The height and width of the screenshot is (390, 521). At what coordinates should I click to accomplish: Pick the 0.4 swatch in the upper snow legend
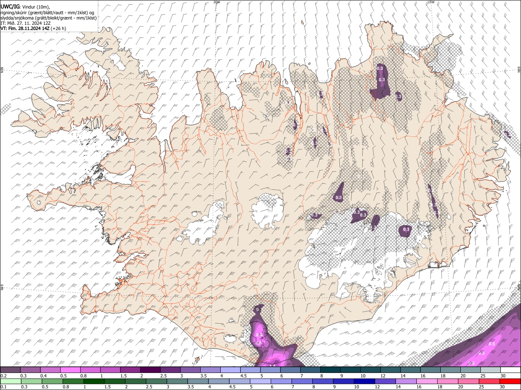pyautogui.click(x=50, y=370)
